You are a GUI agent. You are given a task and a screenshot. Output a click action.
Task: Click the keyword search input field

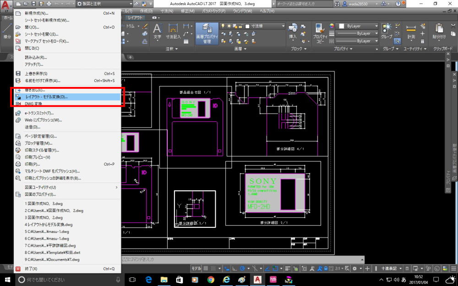pos(304,4)
